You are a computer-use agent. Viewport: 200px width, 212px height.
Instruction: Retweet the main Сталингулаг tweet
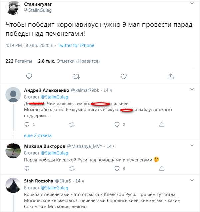(x=76, y=76)
